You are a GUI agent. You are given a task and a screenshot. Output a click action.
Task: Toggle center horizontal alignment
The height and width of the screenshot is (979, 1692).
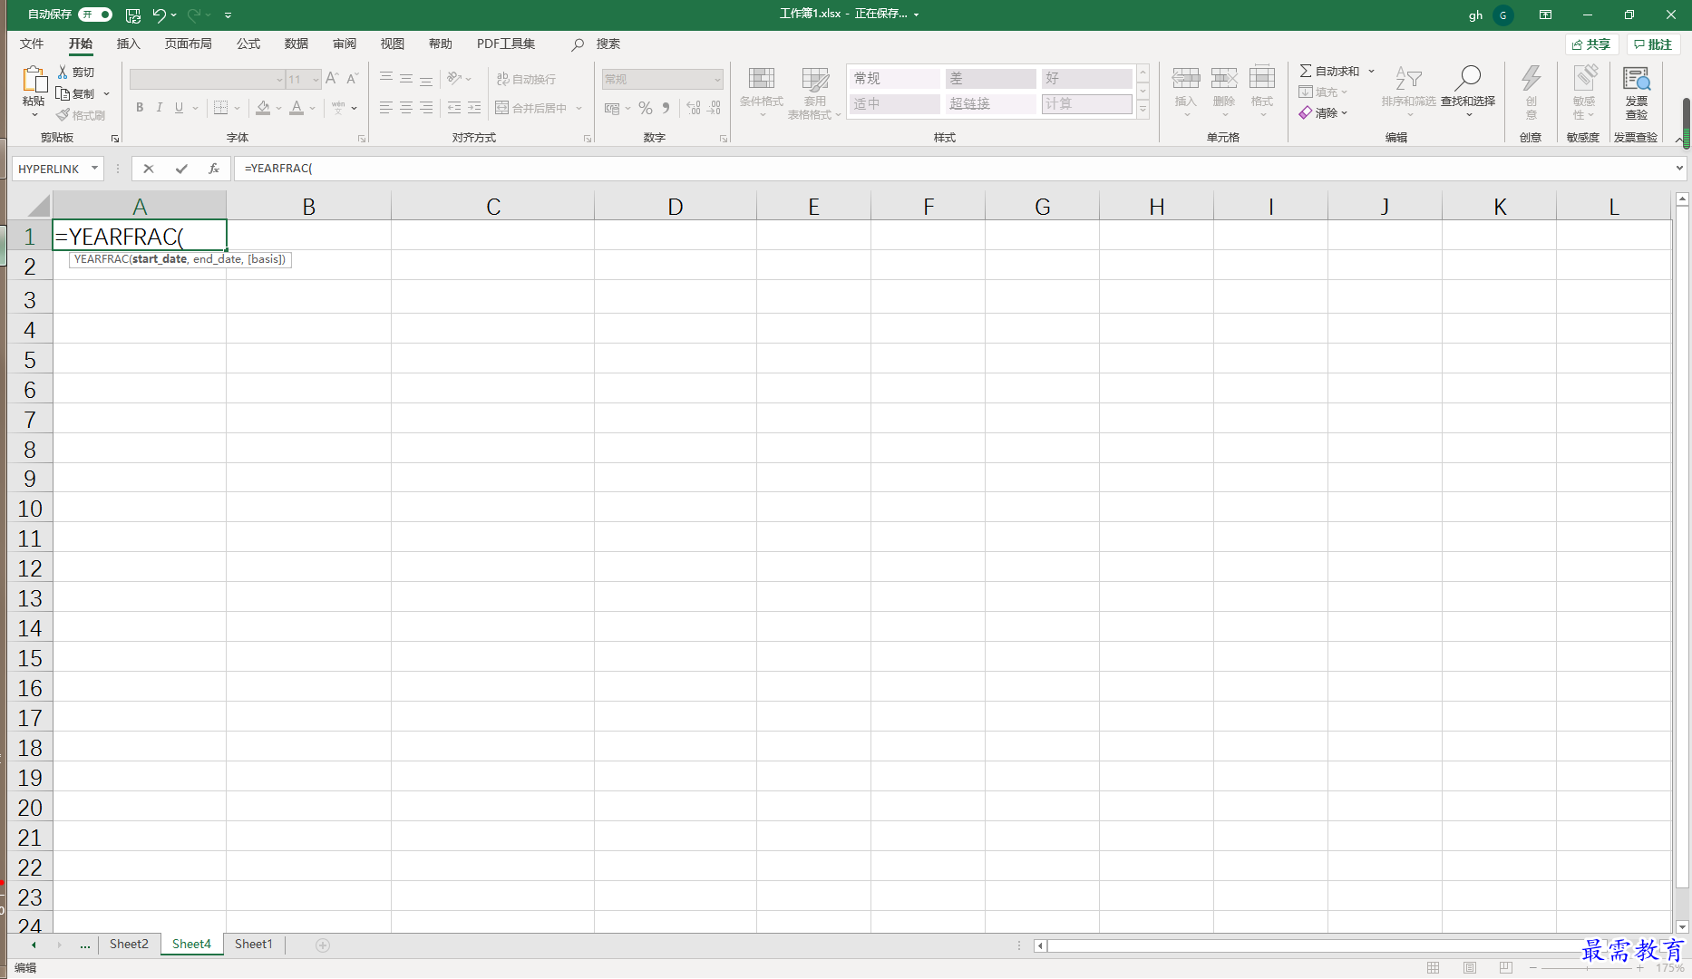pyautogui.click(x=406, y=108)
